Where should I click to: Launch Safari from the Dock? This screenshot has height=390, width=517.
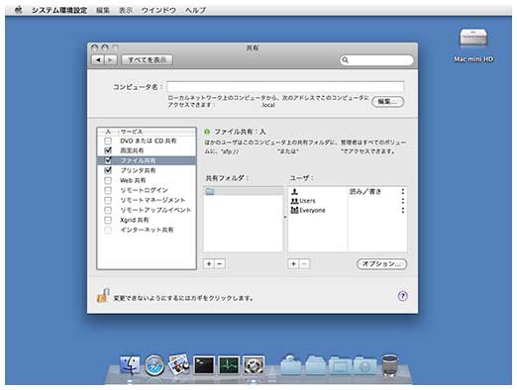[x=155, y=365]
